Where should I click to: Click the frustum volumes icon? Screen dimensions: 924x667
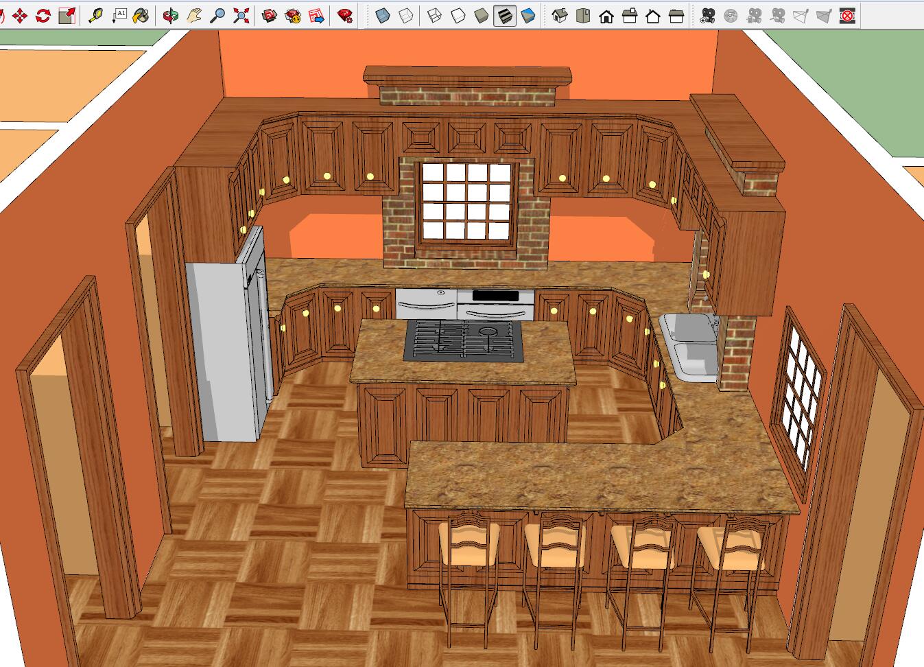824,15
